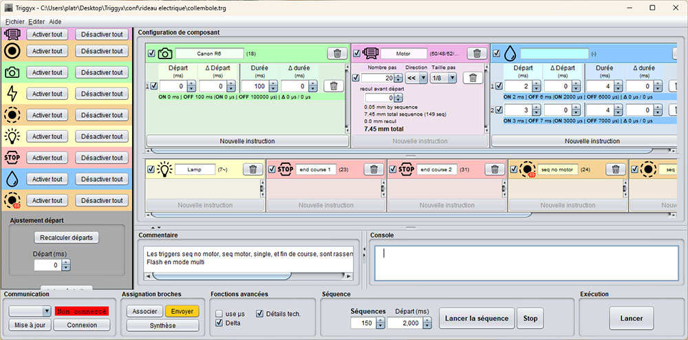Uncheck the Delta option

click(219, 323)
